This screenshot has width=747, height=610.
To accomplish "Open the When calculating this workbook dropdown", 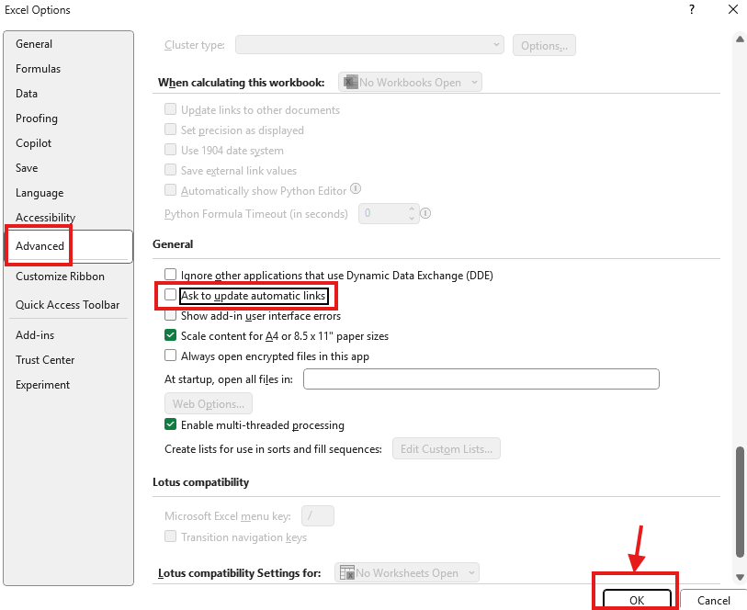I will click(x=410, y=82).
